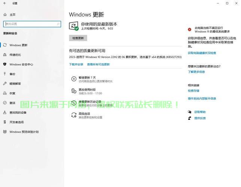Click the red error icon for Windows 11
Viewport: 241px width, 187px height.
(x=189, y=30)
